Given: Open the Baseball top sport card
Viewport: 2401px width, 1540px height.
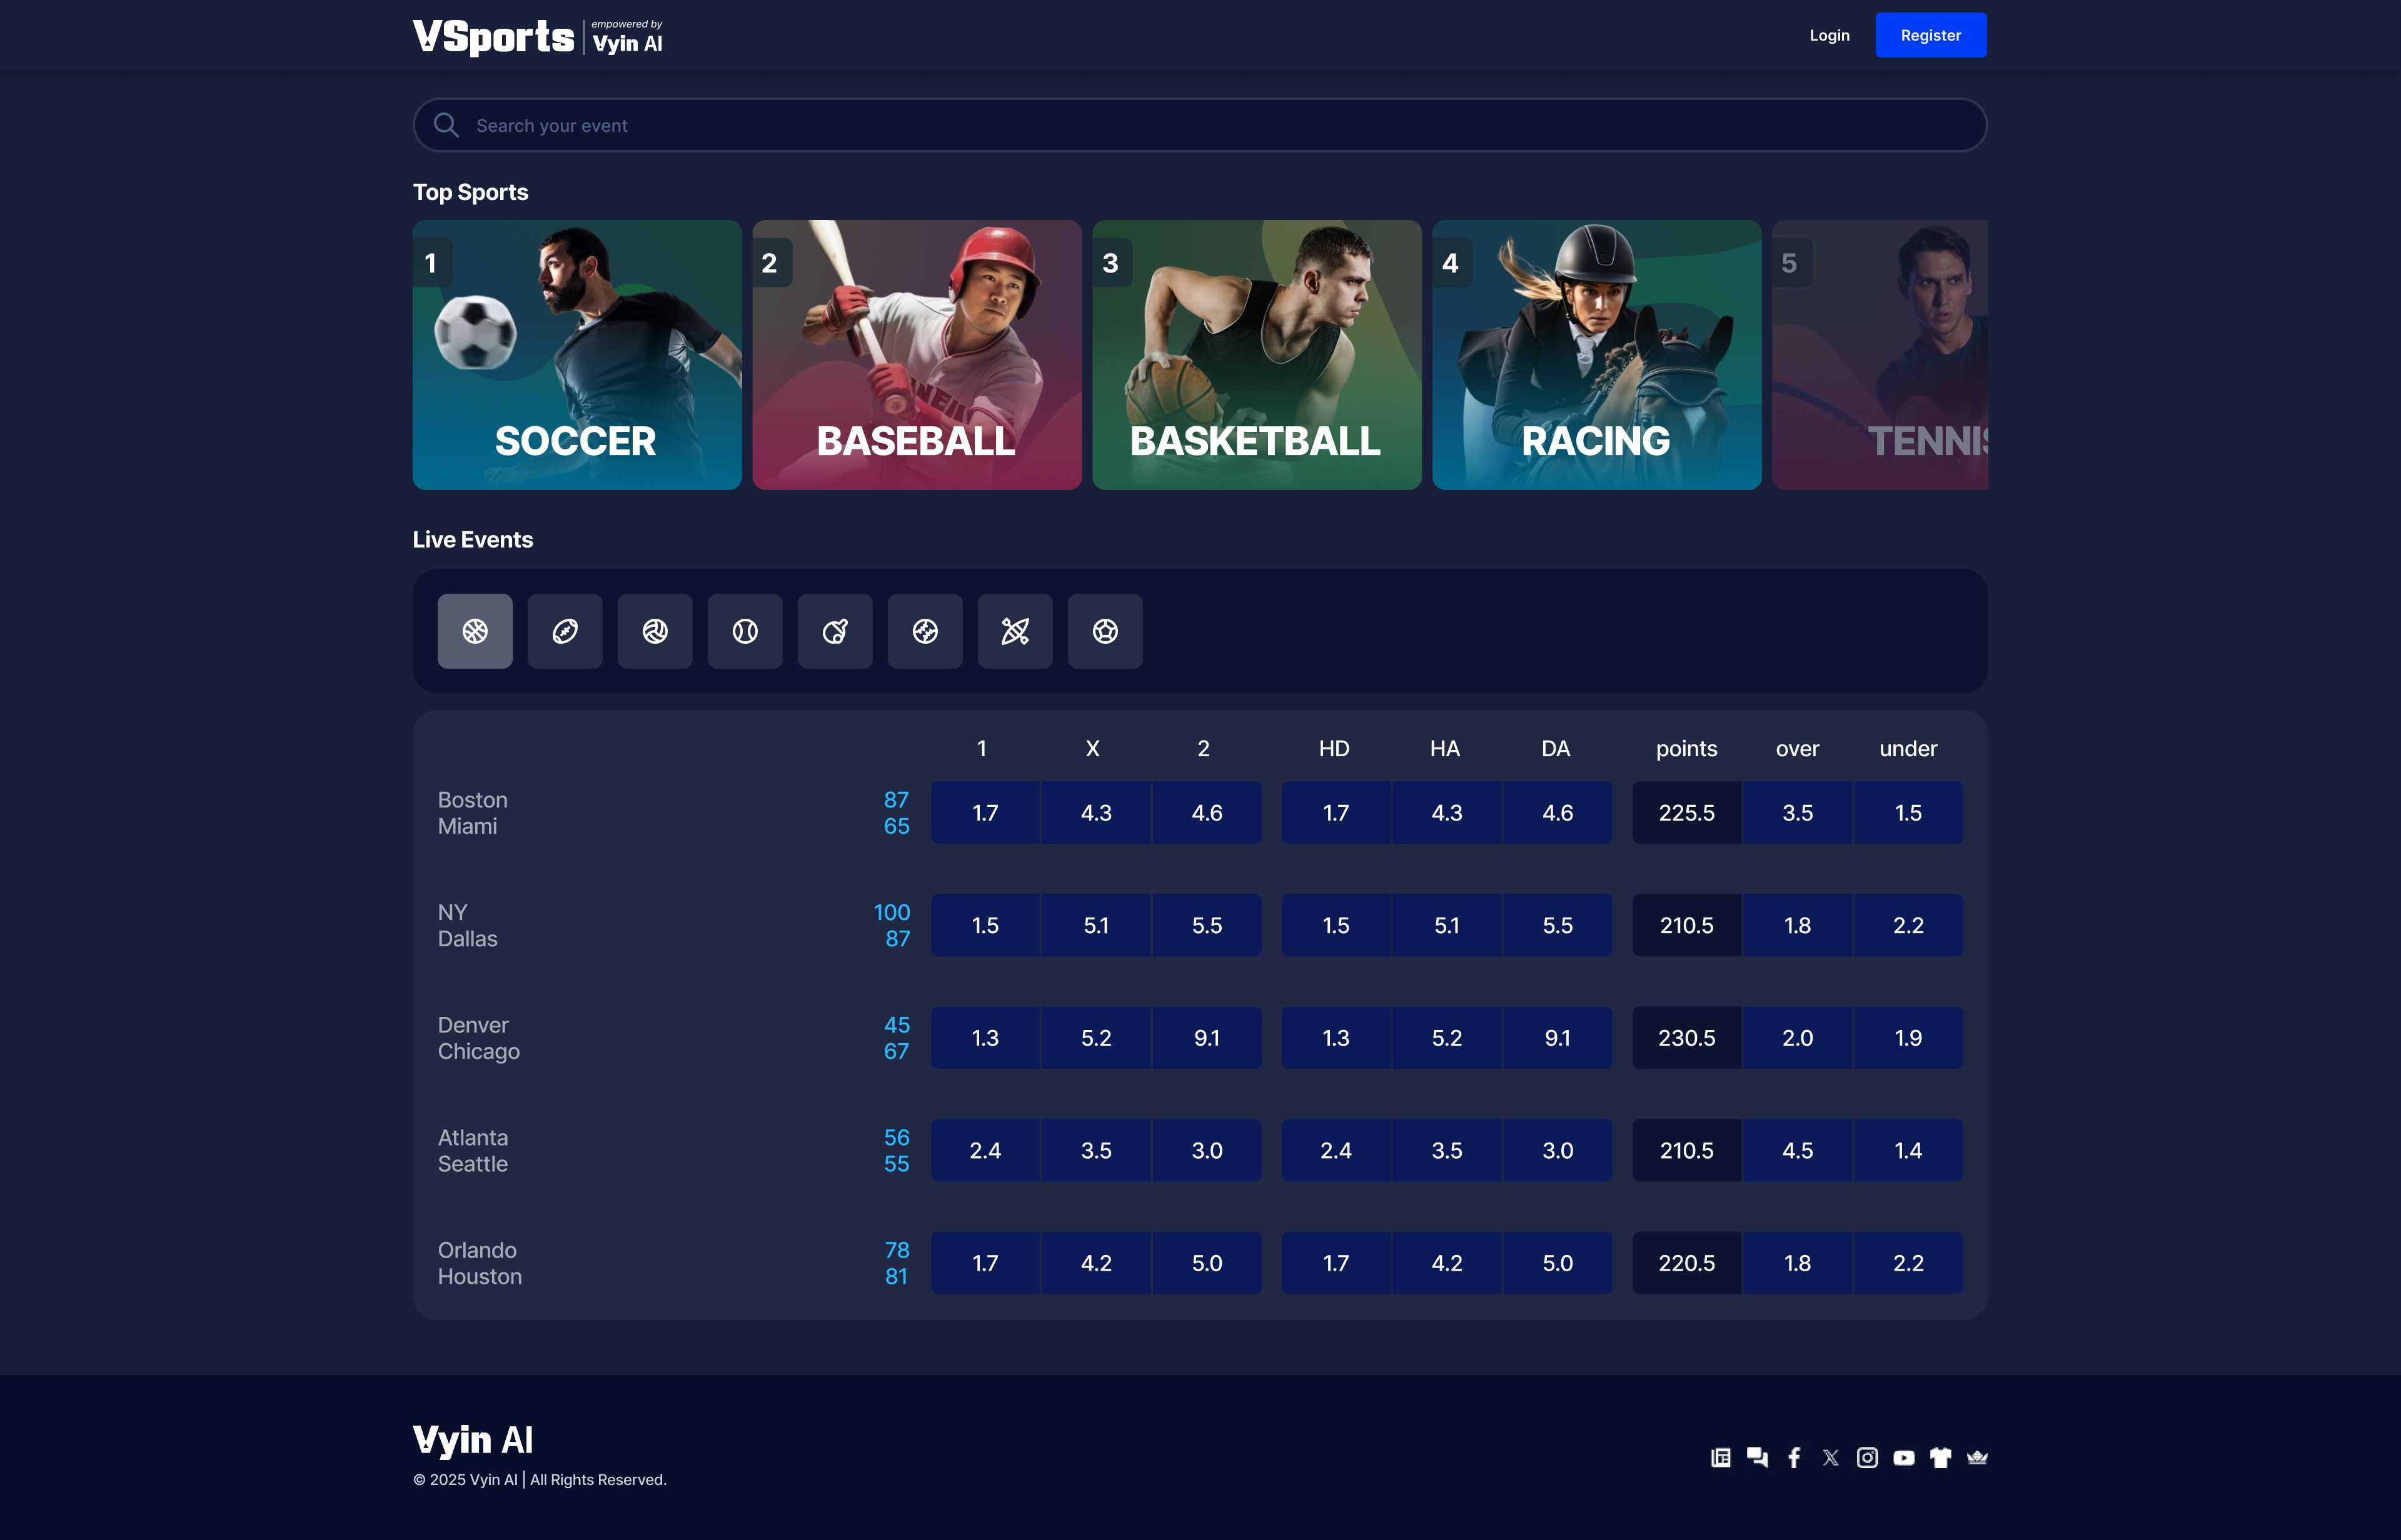Looking at the screenshot, I should click(x=917, y=355).
